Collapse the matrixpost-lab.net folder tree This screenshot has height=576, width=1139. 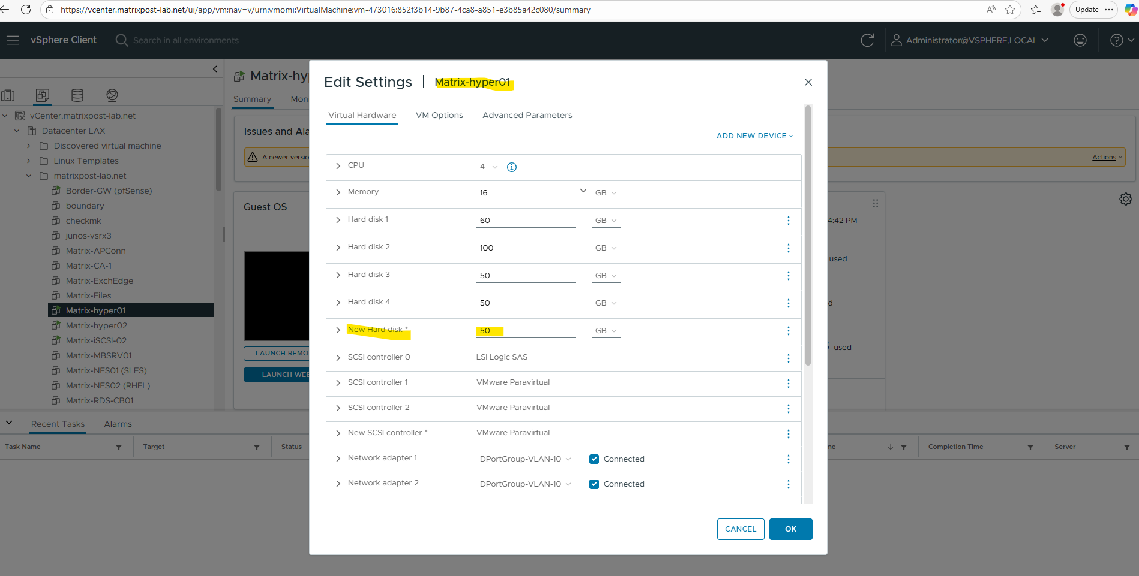(29, 176)
